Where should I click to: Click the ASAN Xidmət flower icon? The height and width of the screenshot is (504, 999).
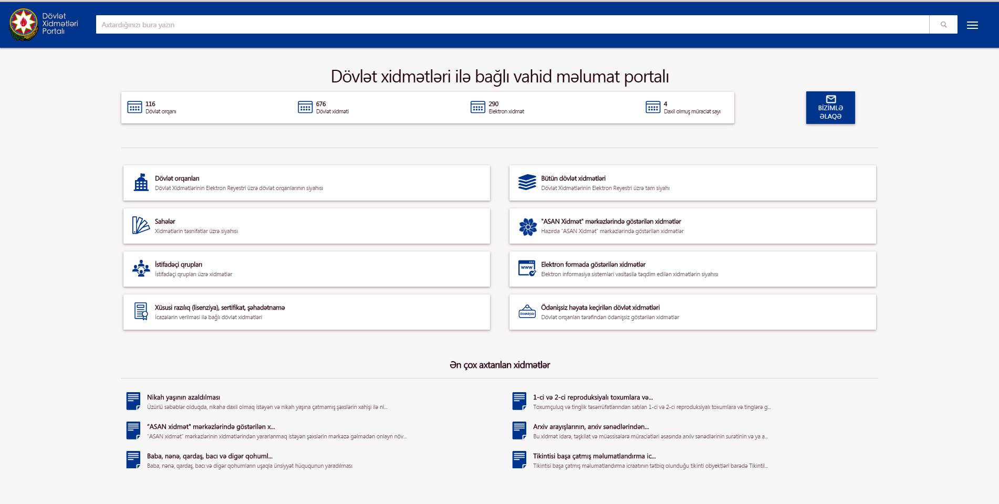click(527, 226)
